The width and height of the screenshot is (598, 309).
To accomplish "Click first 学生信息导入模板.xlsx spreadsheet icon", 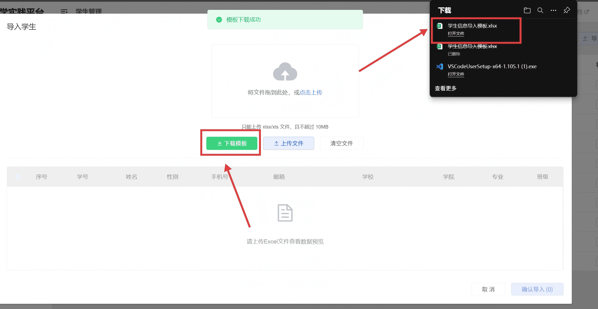I will [x=439, y=26].
